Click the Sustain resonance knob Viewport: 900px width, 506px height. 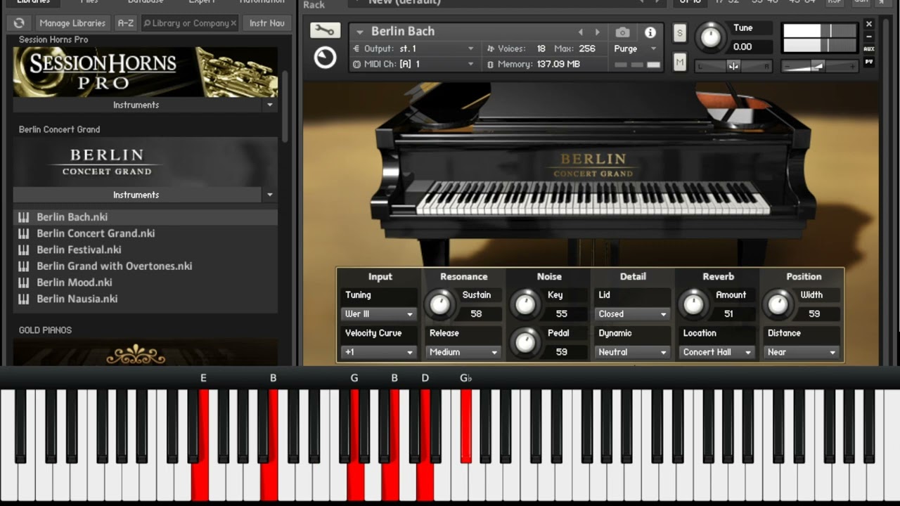[x=440, y=304]
